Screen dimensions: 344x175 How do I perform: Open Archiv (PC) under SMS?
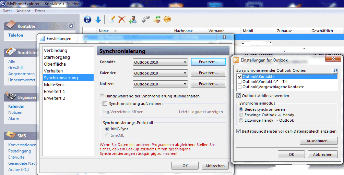[19, 169]
